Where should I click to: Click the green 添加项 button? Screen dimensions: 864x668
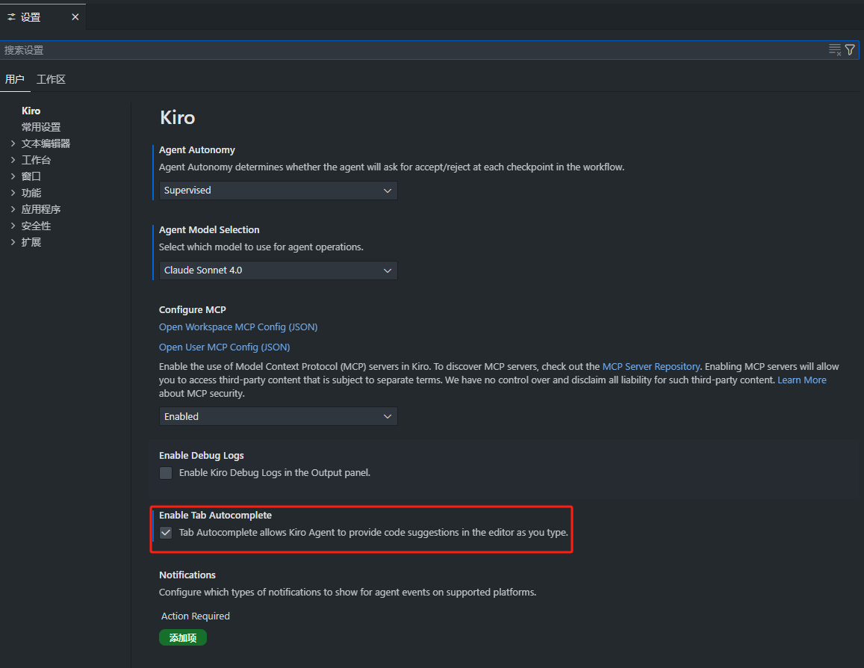click(183, 637)
